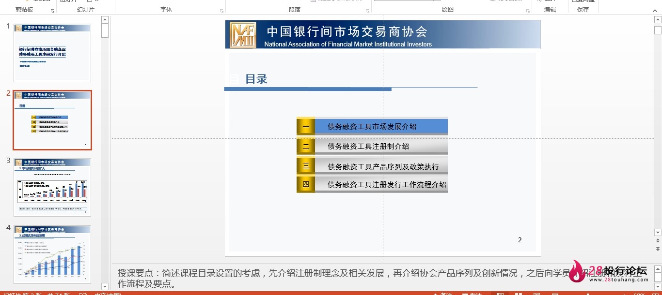The width and height of the screenshot is (662, 295).
Task: Select 债务融资工具产品序列及政策执行 agenda item
Action: tap(383, 167)
